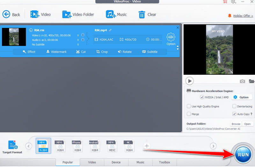Click the Browse output folder button
The image size is (255, 167).
tap(236, 124)
